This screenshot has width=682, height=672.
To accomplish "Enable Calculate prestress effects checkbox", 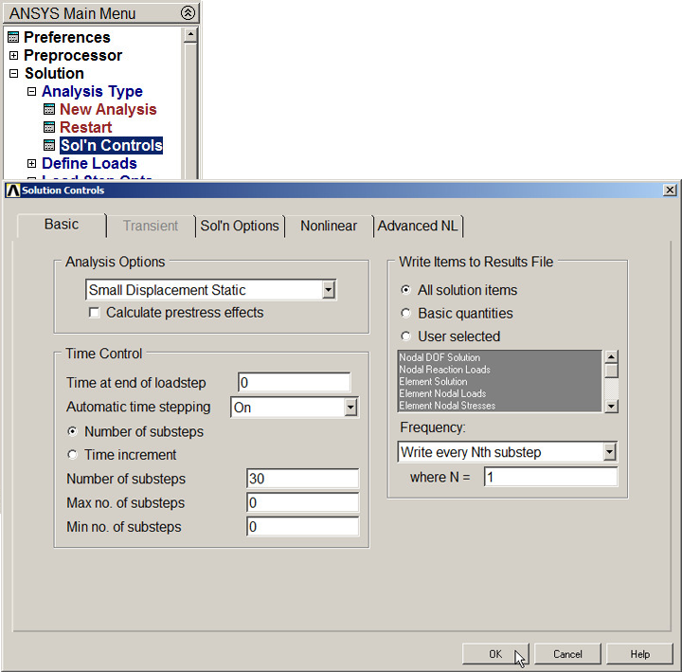I will click(94, 313).
